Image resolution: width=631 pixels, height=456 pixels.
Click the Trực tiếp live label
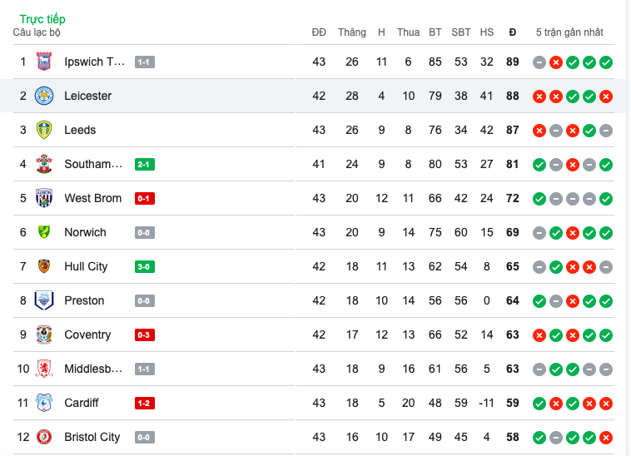pyautogui.click(x=42, y=18)
